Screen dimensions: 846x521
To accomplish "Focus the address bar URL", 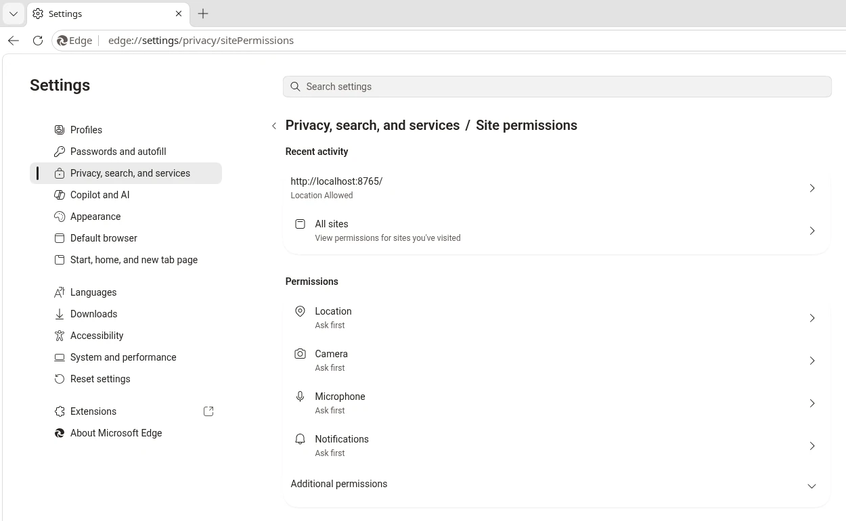I will pos(201,41).
